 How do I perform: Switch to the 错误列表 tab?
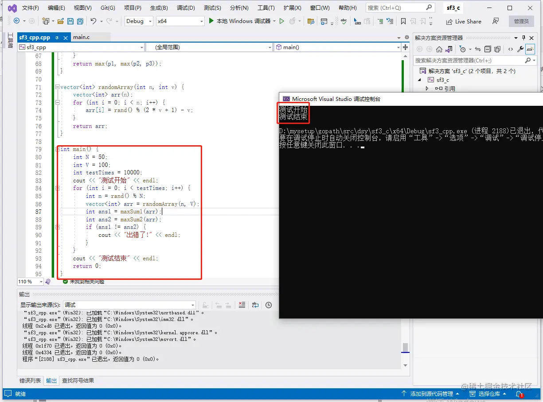point(30,380)
